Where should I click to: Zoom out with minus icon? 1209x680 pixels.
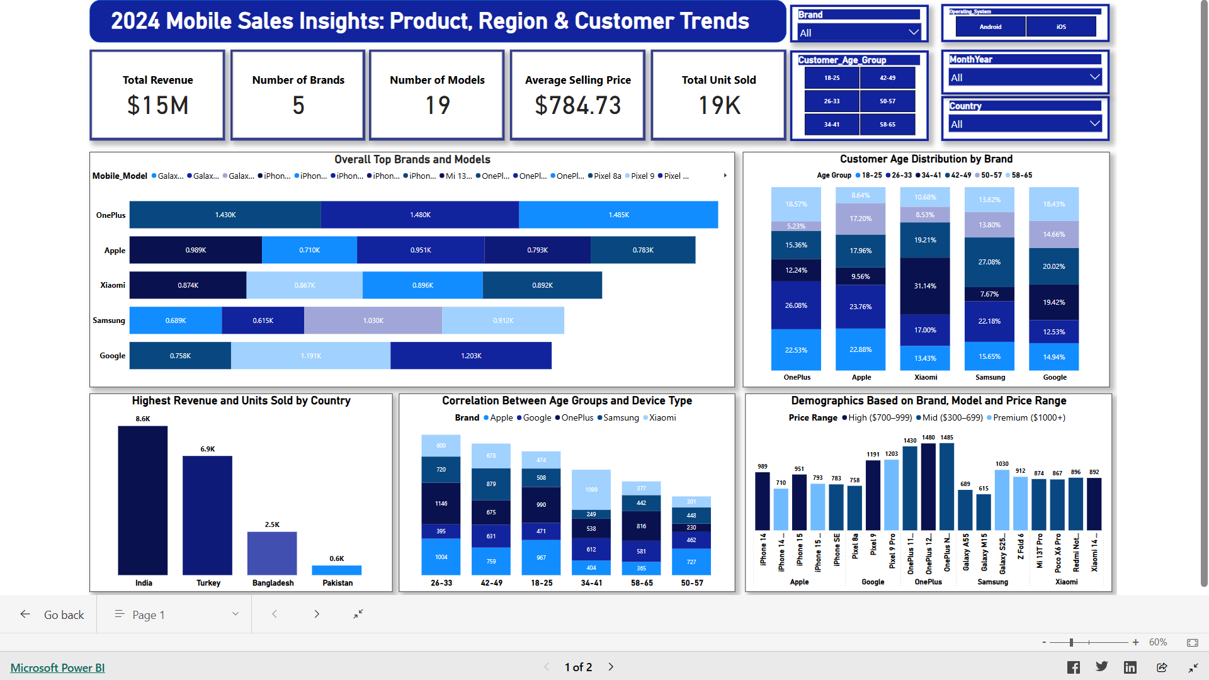[1044, 642]
